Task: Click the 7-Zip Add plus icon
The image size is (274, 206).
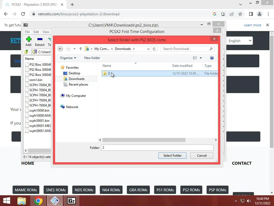Action: pyautogui.click(x=28, y=39)
